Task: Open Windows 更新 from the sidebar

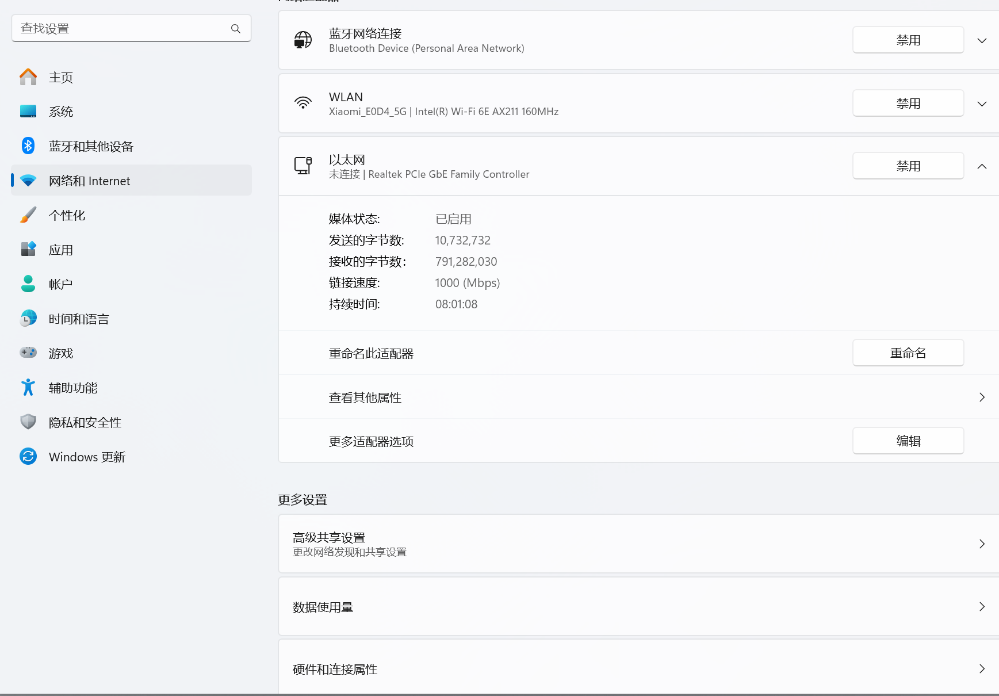Action: 86,457
